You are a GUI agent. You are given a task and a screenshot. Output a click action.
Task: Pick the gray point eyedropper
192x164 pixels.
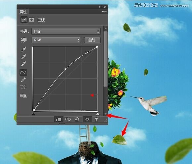[24, 57]
